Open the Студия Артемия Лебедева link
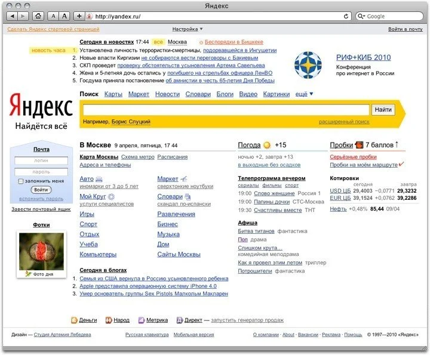The width and height of the screenshot is (430, 355). (62, 335)
